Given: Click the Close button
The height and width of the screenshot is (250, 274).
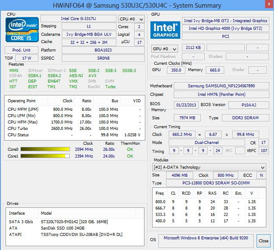Looking at the screenshot, I should 263,241.
